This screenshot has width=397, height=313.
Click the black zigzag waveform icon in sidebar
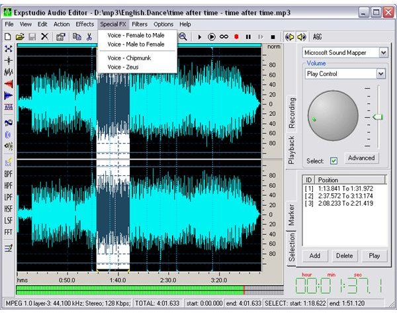[9, 72]
